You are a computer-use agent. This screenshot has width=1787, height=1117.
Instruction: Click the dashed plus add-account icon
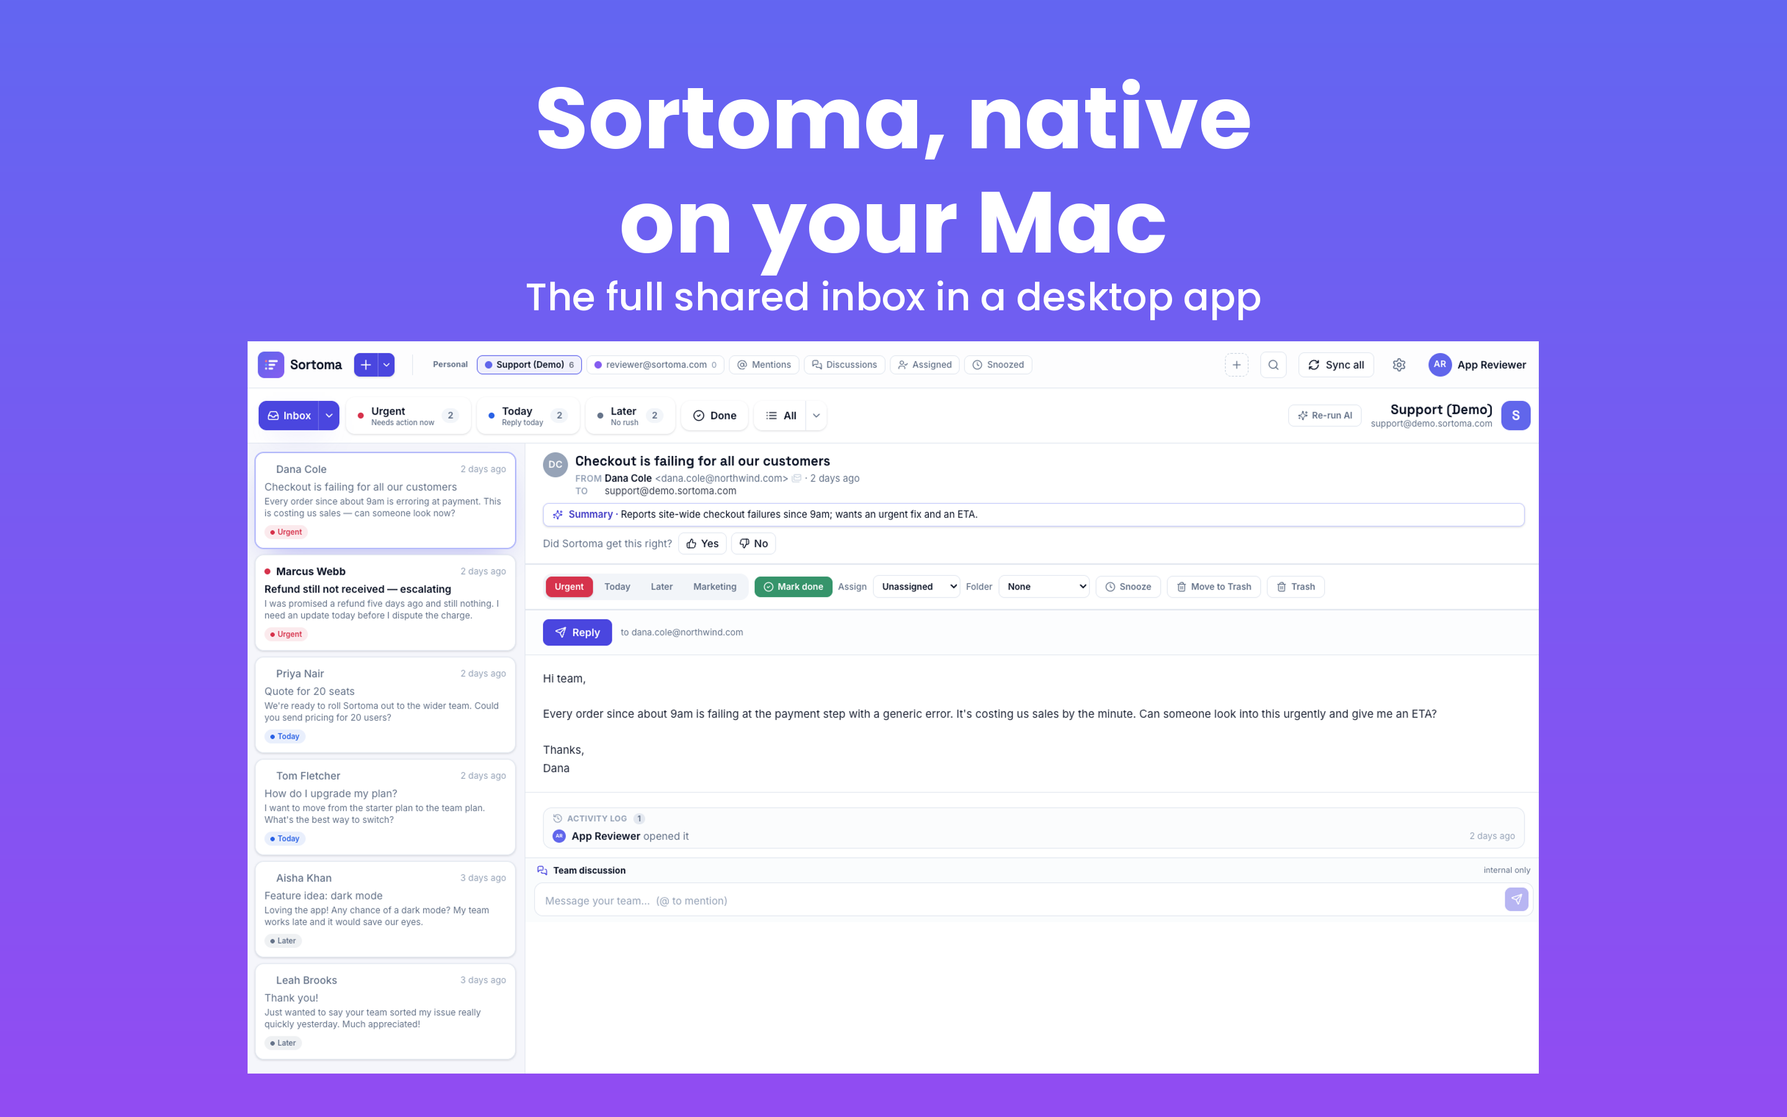(x=1236, y=365)
